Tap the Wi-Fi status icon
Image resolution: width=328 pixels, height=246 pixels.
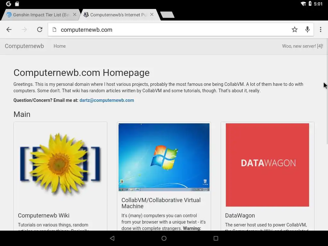303,4
